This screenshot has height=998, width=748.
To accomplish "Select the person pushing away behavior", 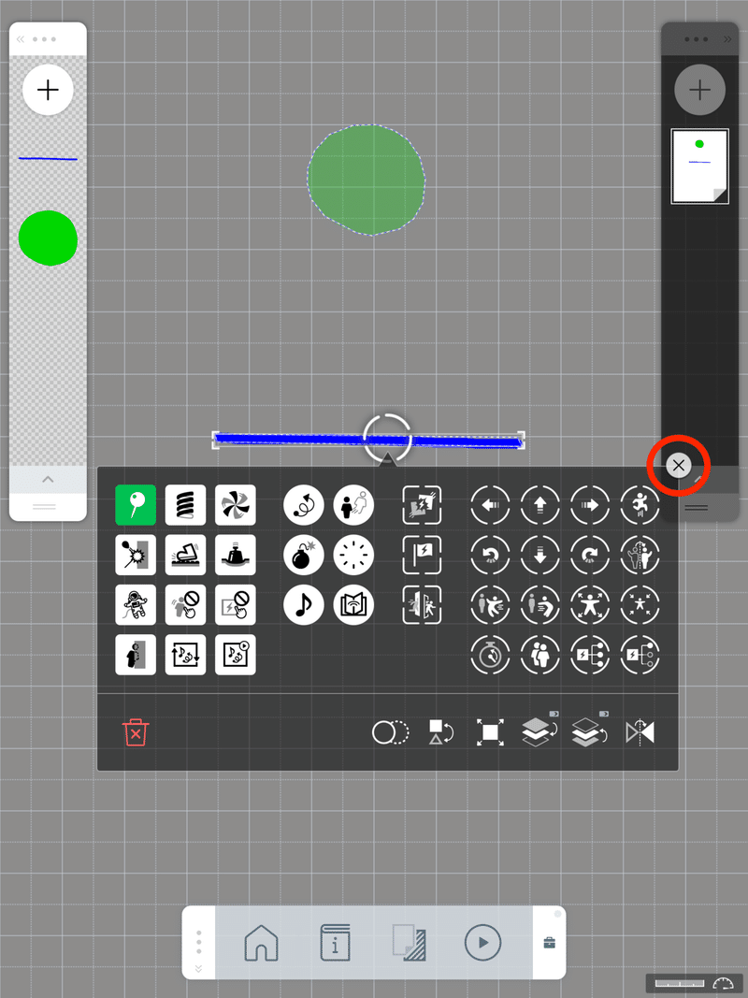I will (x=490, y=604).
